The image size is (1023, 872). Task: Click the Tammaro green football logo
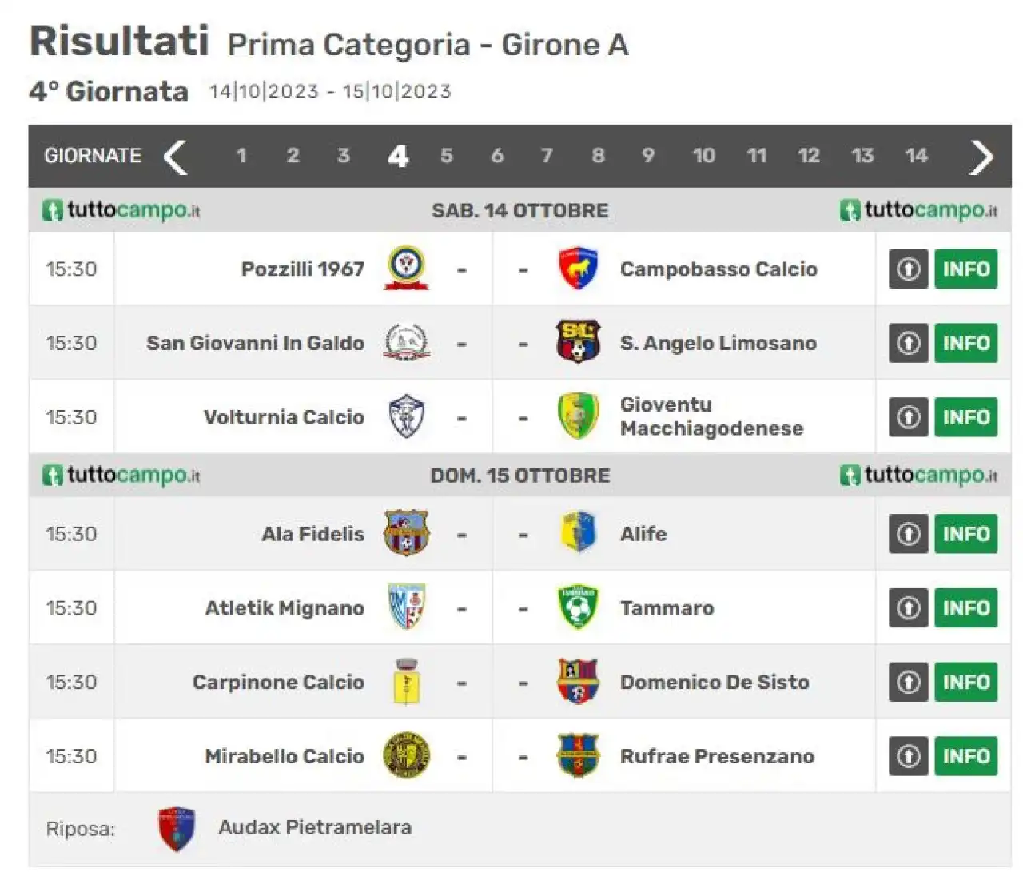point(578,607)
